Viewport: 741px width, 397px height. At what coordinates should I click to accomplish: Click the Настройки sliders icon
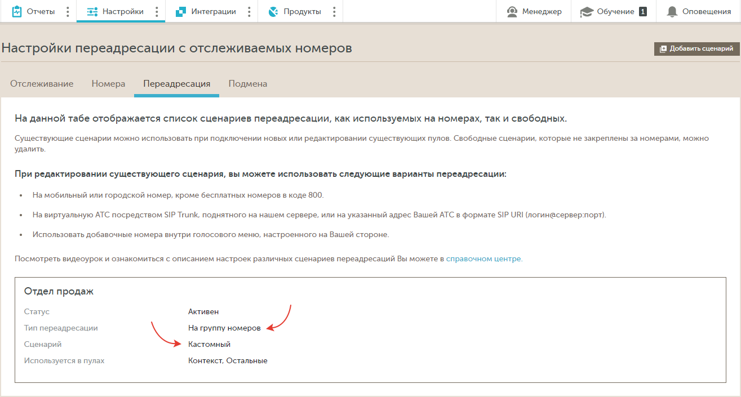pyautogui.click(x=92, y=11)
